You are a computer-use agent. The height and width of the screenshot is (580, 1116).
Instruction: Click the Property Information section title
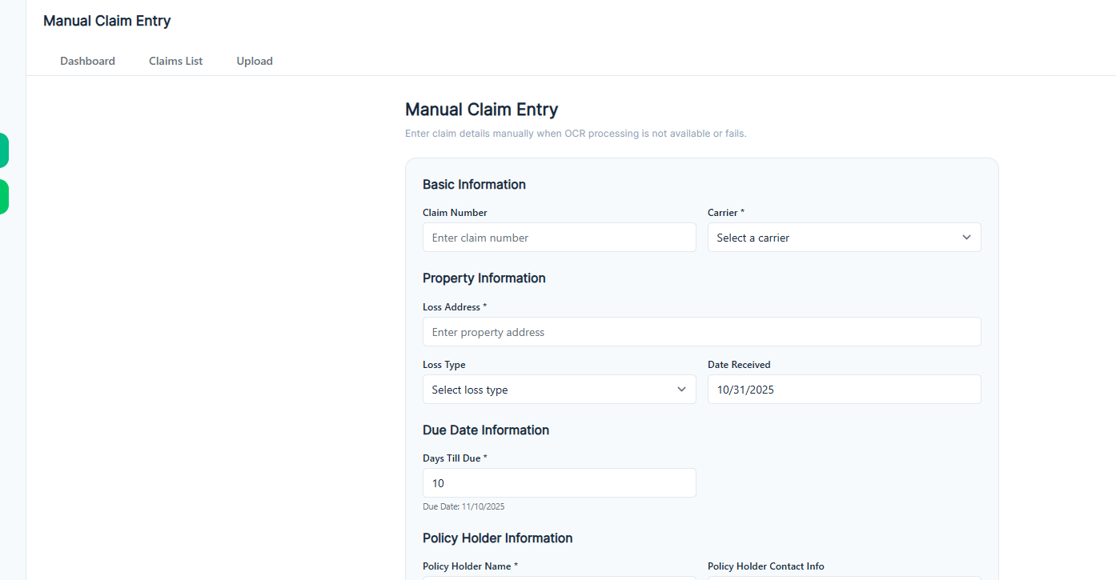tap(484, 278)
